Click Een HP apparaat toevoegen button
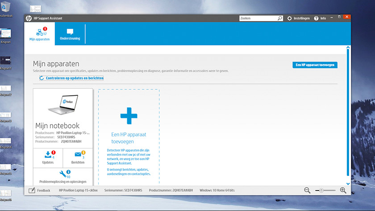Viewport: 375px width, 211px height. click(315, 65)
